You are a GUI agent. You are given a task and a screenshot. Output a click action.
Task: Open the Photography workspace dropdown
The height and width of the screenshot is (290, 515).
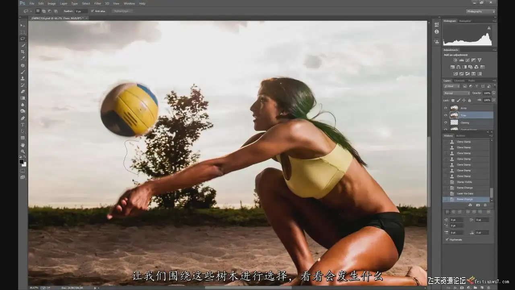(480, 11)
